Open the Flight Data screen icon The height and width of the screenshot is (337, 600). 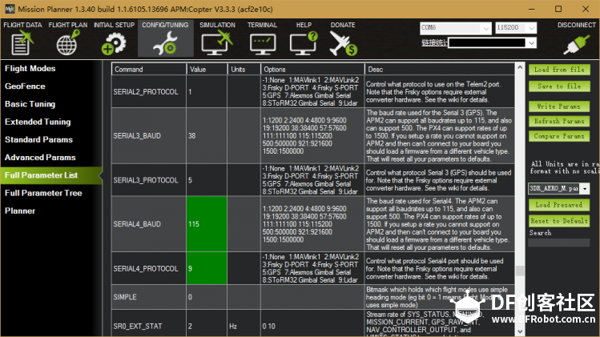(x=22, y=43)
